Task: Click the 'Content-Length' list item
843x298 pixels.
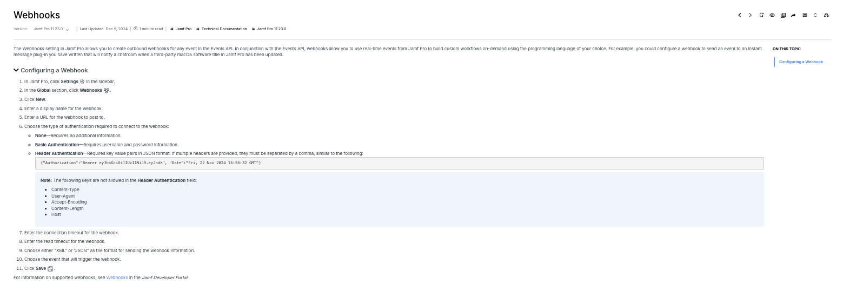Action: 67,208
